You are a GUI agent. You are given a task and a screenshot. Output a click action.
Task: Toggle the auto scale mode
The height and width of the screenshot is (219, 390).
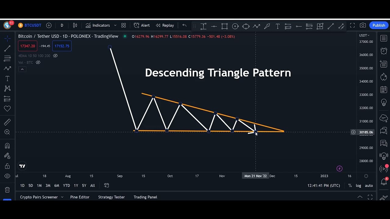pos(369,186)
